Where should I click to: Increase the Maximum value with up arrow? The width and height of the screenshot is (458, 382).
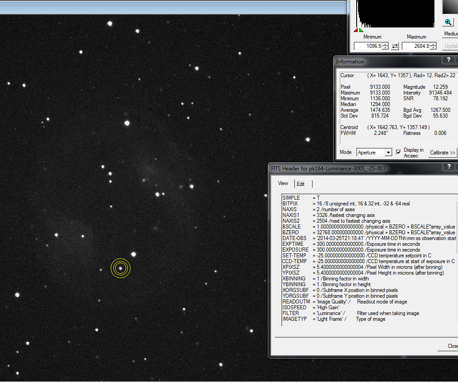tap(434, 44)
